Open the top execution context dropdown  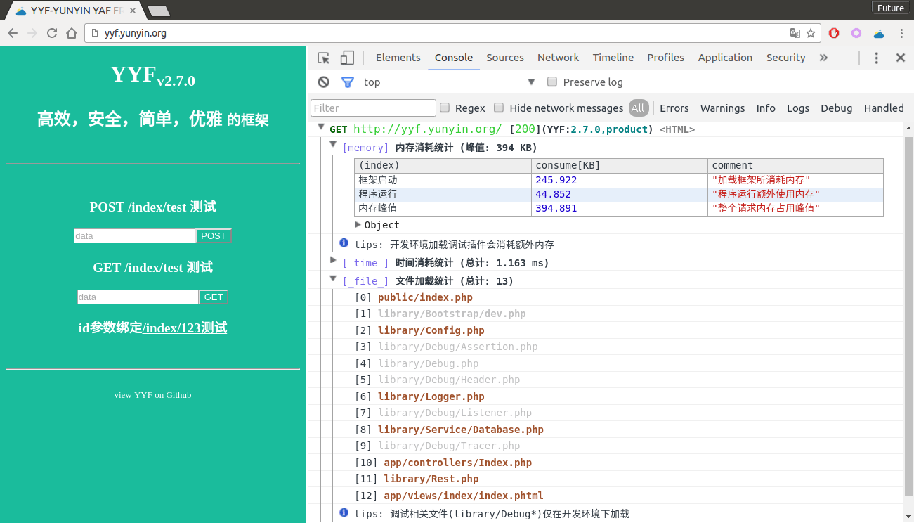[x=449, y=82]
